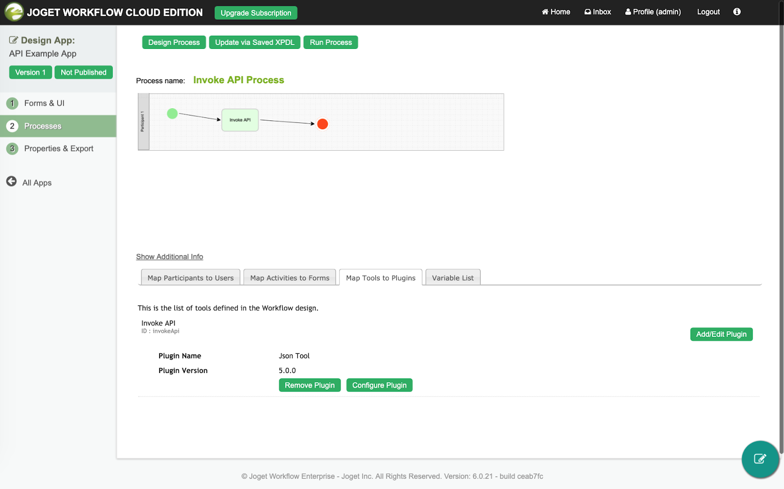The height and width of the screenshot is (489, 784).
Task: Select the Invoke API activity box
Action: (x=240, y=120)
